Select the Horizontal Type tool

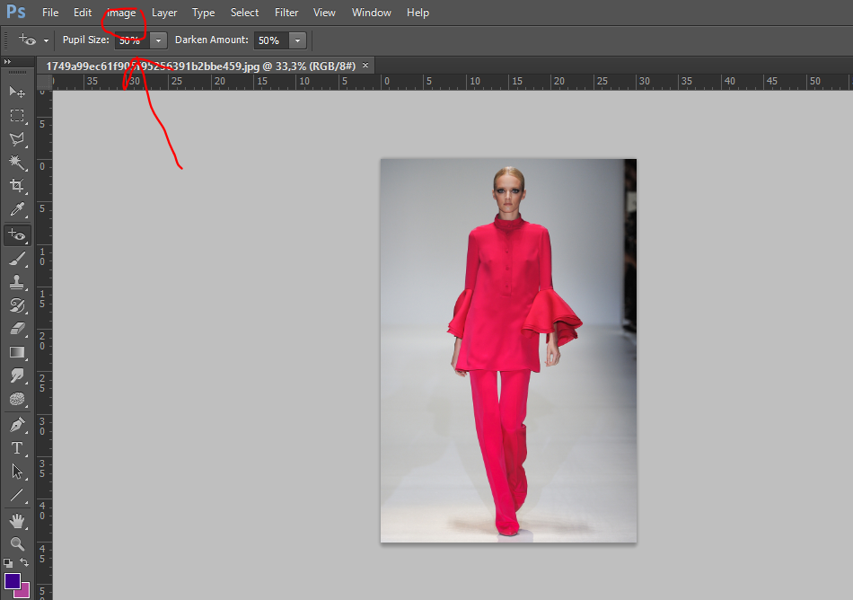(17, 447)
